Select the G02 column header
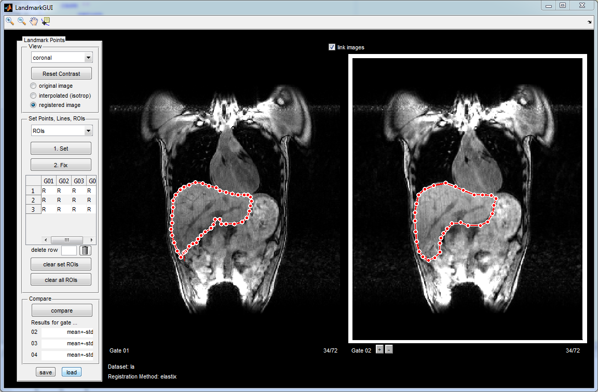Viewport: 598px width, 392px height. coord(64,181)
